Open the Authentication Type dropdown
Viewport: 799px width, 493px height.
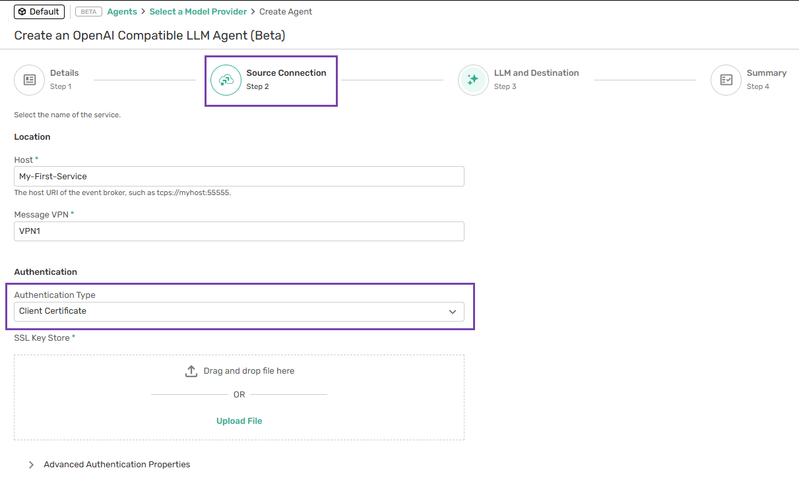pos(238,311)
